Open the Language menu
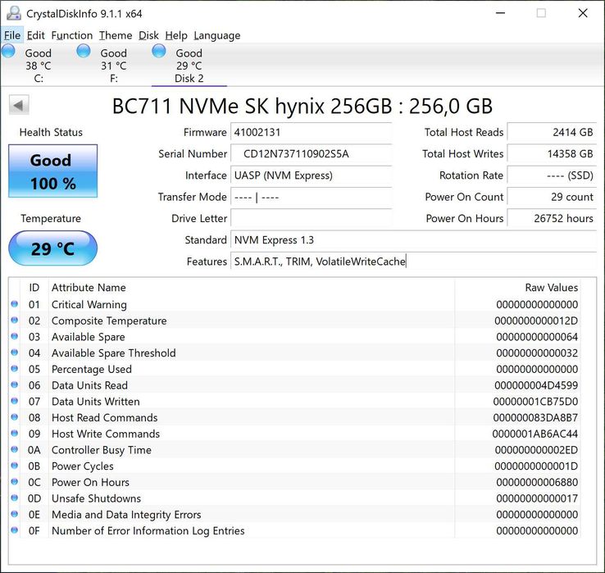This screenshot has height=573, width=605. (x=217, y=35)
